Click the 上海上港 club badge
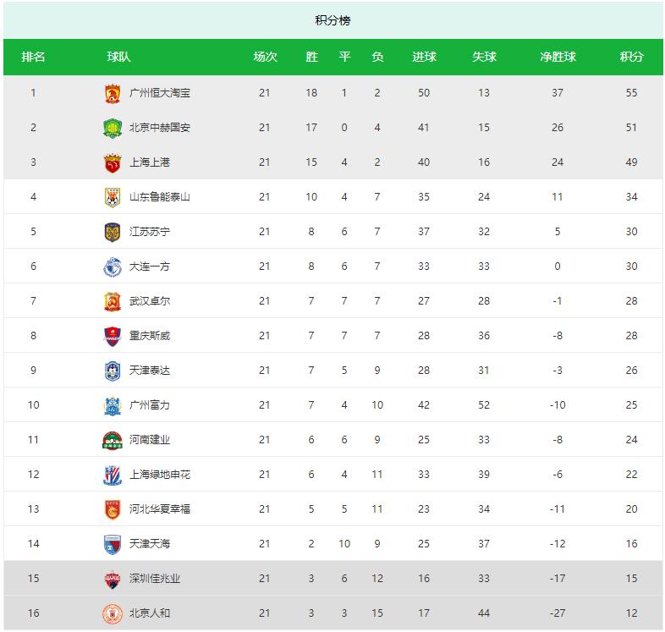The width and height of the screenshot is (665, 632). click(x=112, y=162)
